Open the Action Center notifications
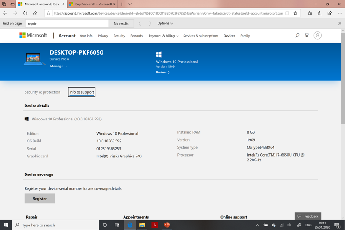 (337, 225)
